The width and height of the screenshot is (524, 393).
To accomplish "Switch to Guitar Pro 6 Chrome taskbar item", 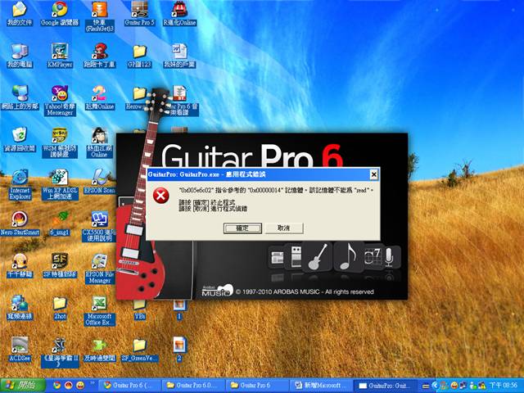I will [x=131, y=386].
